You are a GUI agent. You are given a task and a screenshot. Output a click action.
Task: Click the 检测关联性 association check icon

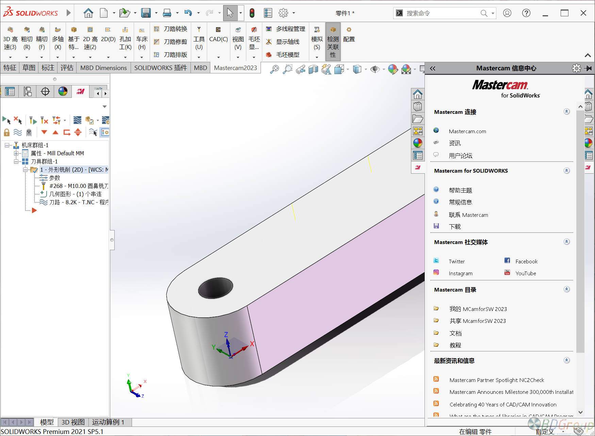point(333,41)
